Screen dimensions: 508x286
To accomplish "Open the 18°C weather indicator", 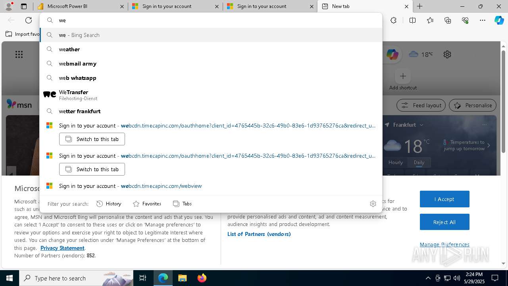I will pyautogui.click(x=421, y=54).
